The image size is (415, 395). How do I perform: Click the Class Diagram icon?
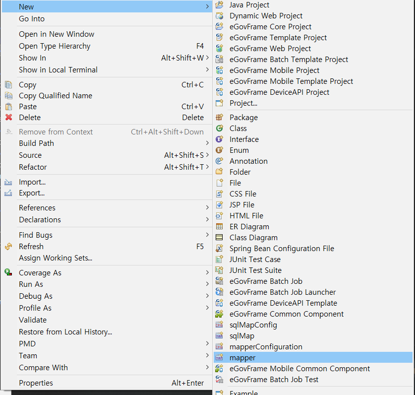pyautogui.click(x=220, y=237)
